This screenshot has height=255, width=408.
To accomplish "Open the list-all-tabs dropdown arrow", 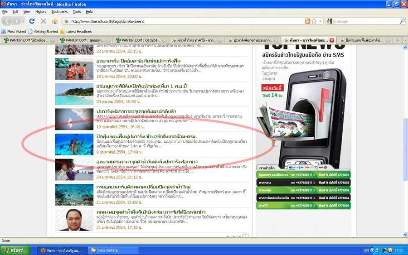I will 405,40.
